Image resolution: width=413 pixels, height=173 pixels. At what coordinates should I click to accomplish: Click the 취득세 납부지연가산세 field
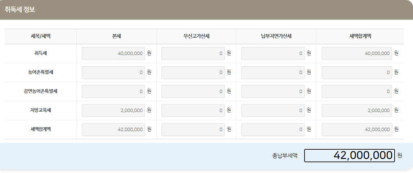coord(273,53)
